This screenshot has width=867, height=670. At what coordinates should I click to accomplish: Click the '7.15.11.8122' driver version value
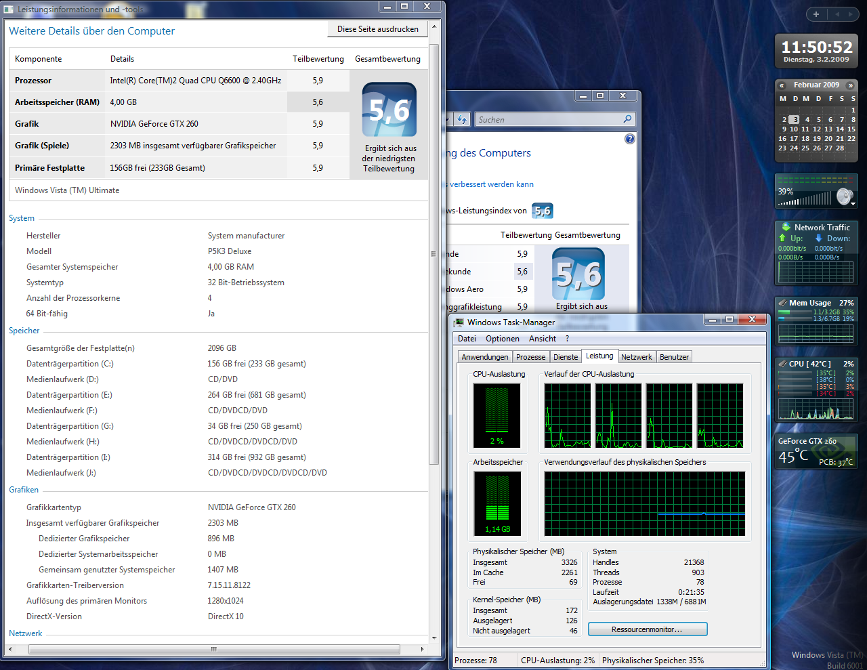pos(229,585)
